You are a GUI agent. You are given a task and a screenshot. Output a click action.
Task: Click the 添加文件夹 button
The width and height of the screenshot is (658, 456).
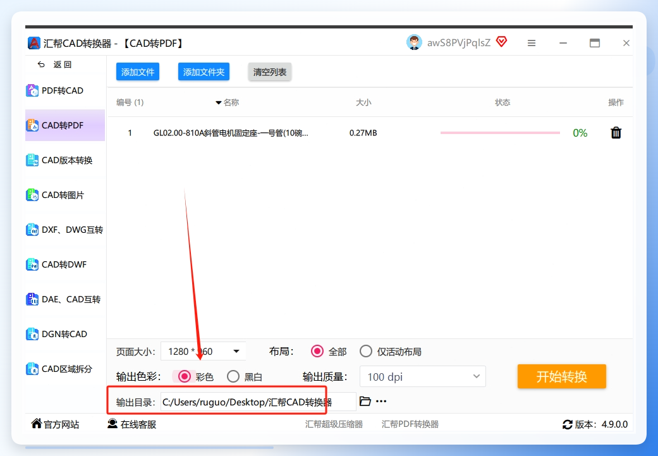point(204,72)
